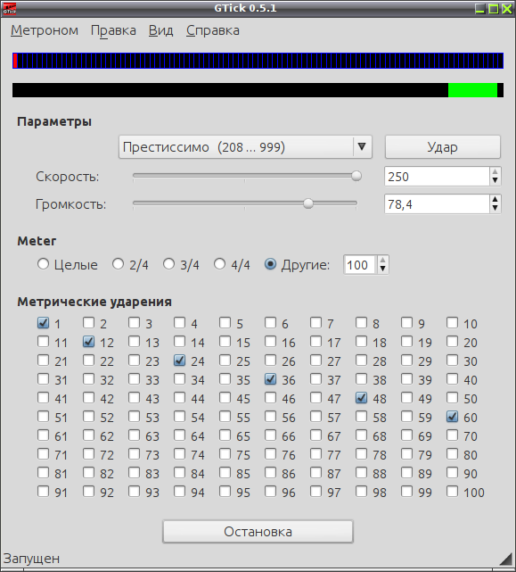Close the GTick window
Image resolution: width=516 pixels, height=572 pixels.
tap(507, 9)
